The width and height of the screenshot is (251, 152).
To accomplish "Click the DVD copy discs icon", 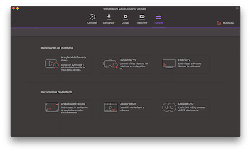I will [169, 107].
